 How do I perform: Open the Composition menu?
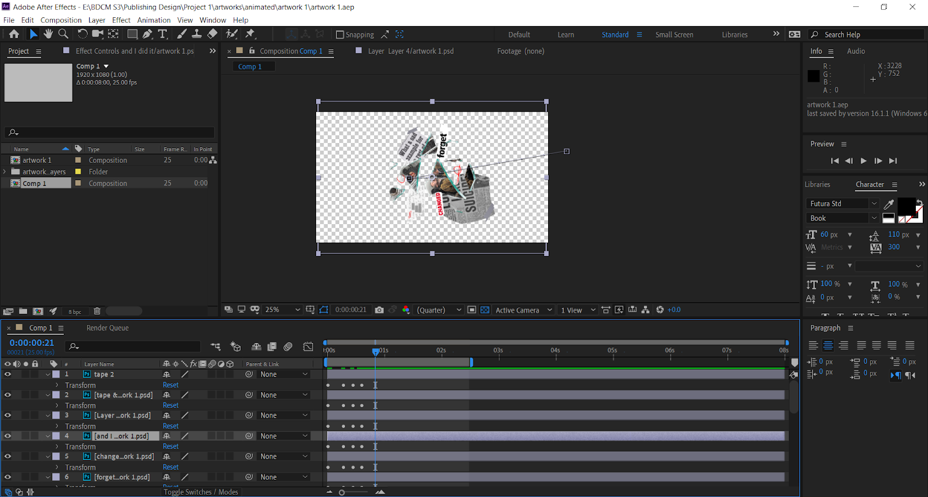[x=61, y=20]
